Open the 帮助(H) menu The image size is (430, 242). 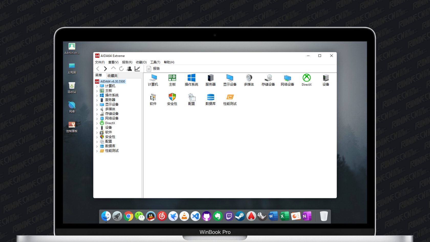click(169, 62)
